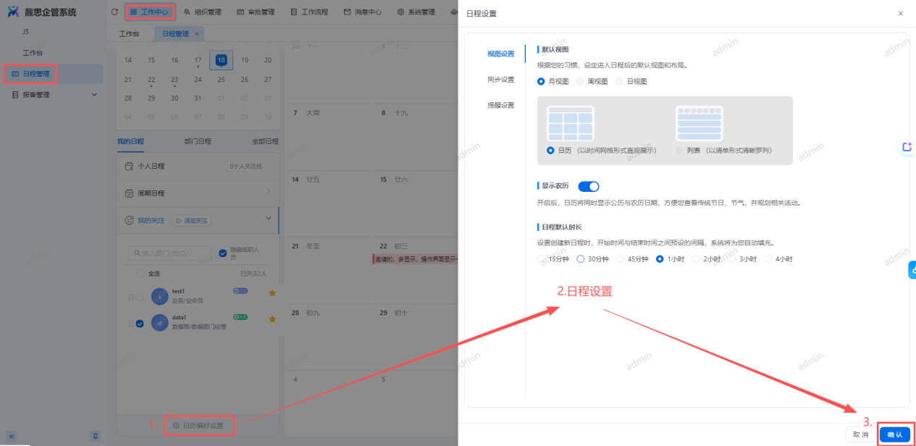
Task: Click the list layout thumbnail icon
Action: point(699,123)
